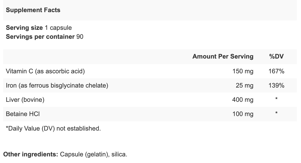Image resolution: width=301 pixels, height=163 pixels.
Task: Click the 167% daily value
Action: tap(276, 71)
